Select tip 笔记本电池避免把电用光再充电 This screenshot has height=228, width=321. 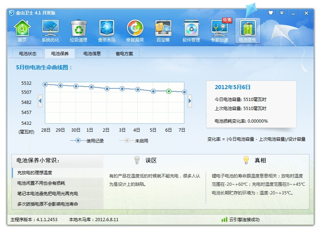pyautogui.click(x=58, y=193)
